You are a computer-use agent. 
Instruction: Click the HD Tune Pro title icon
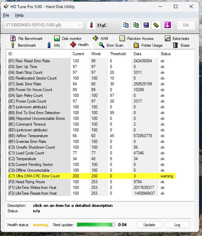click(6, 6)
